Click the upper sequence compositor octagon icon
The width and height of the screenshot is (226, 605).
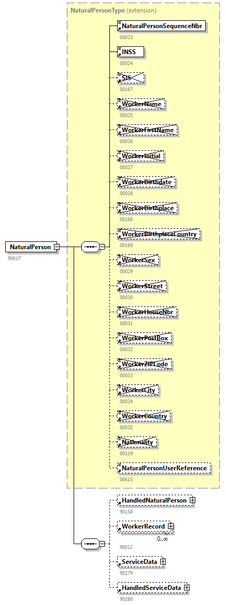point(90,247)
